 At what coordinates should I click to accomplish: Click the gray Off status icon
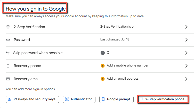click(x=103, y=53)
